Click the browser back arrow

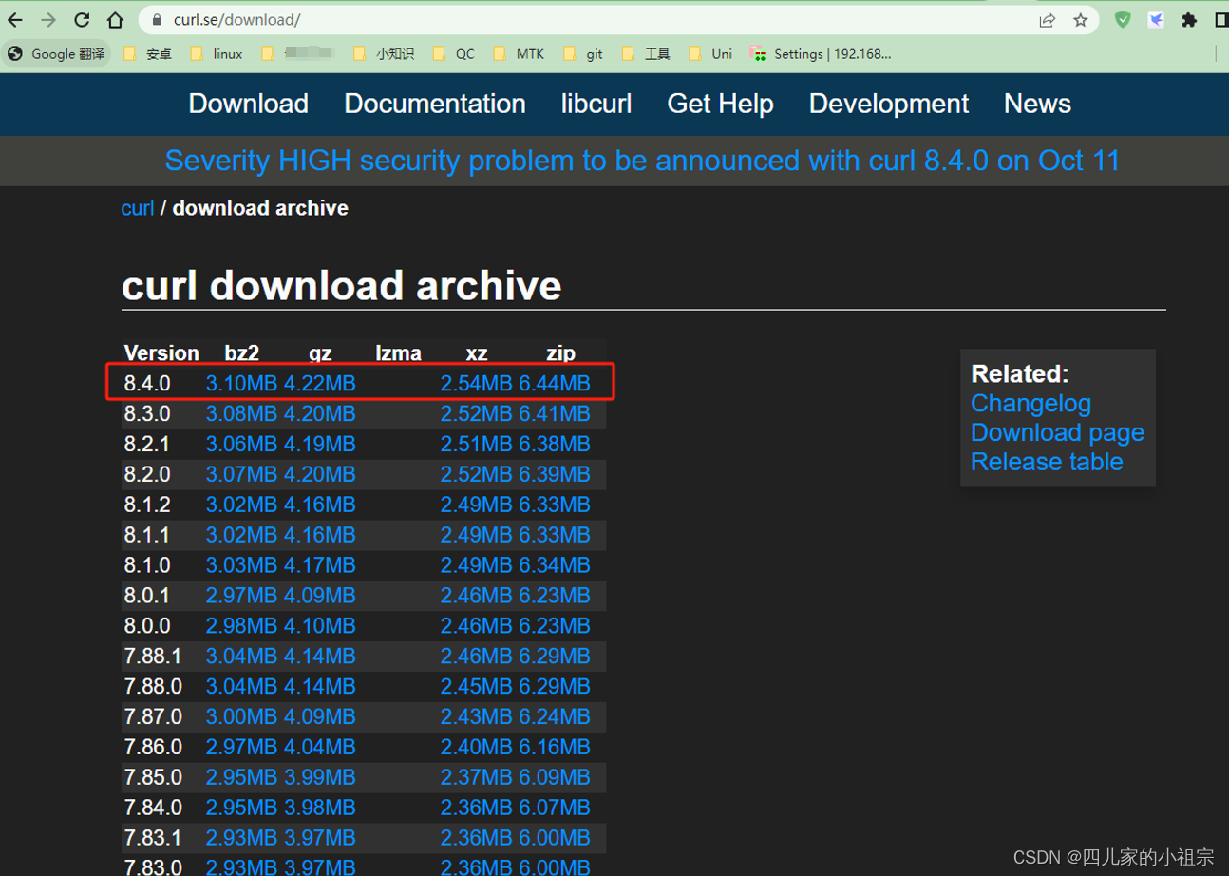coord(15,20)
